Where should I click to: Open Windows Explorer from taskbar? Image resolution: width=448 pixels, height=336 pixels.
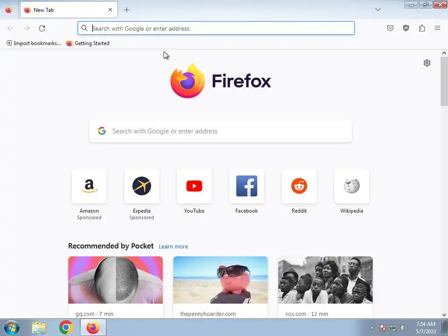click(x=39, y=327)
